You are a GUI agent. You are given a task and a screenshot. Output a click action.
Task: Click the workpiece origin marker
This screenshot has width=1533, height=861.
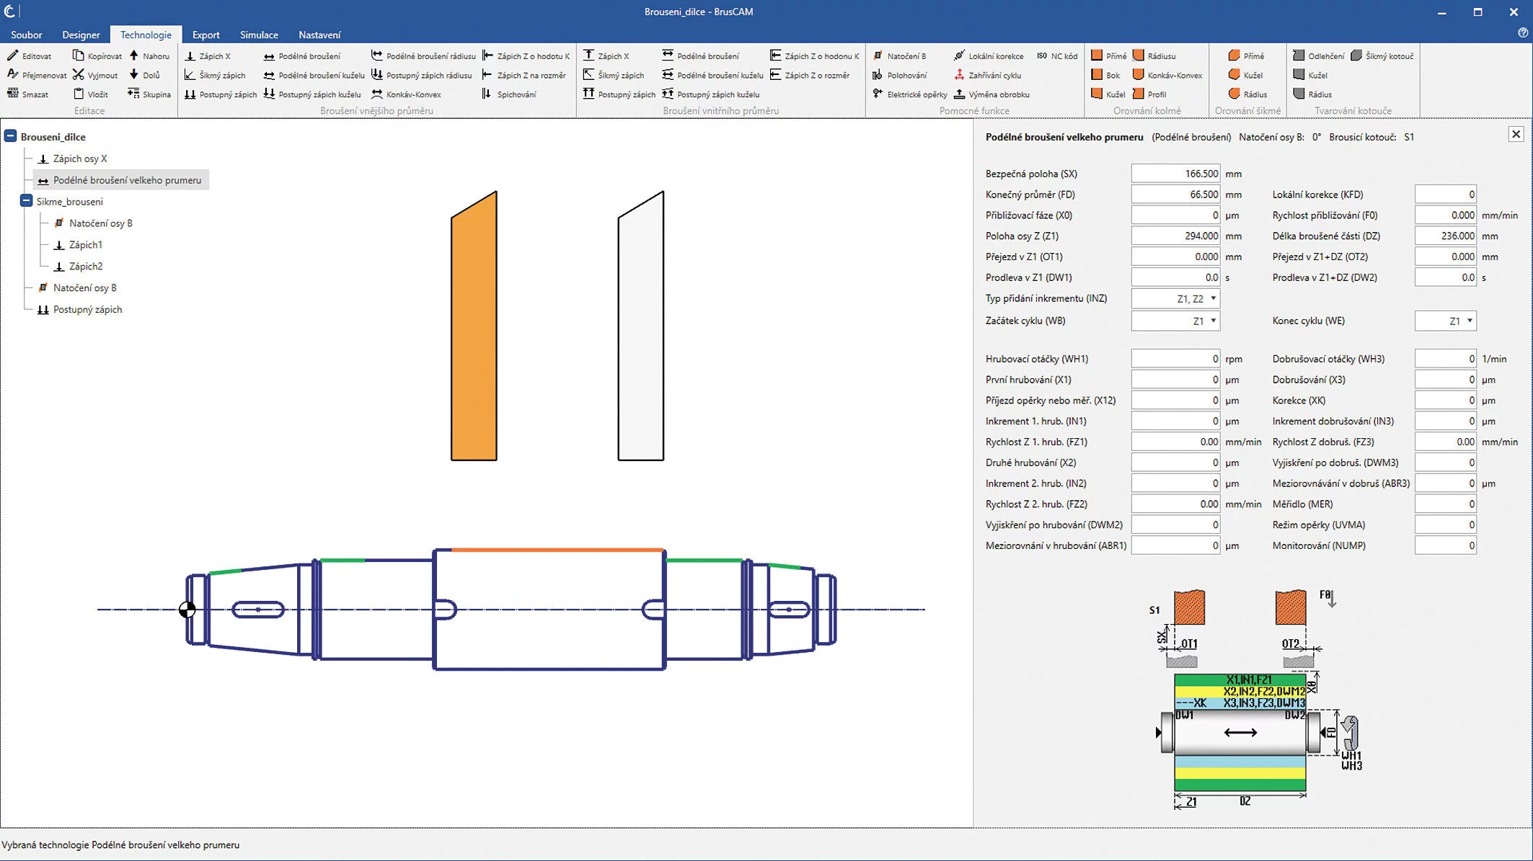[x=187, y=610]
